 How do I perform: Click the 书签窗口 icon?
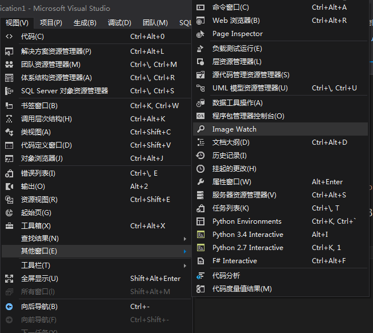click(9, 106)
